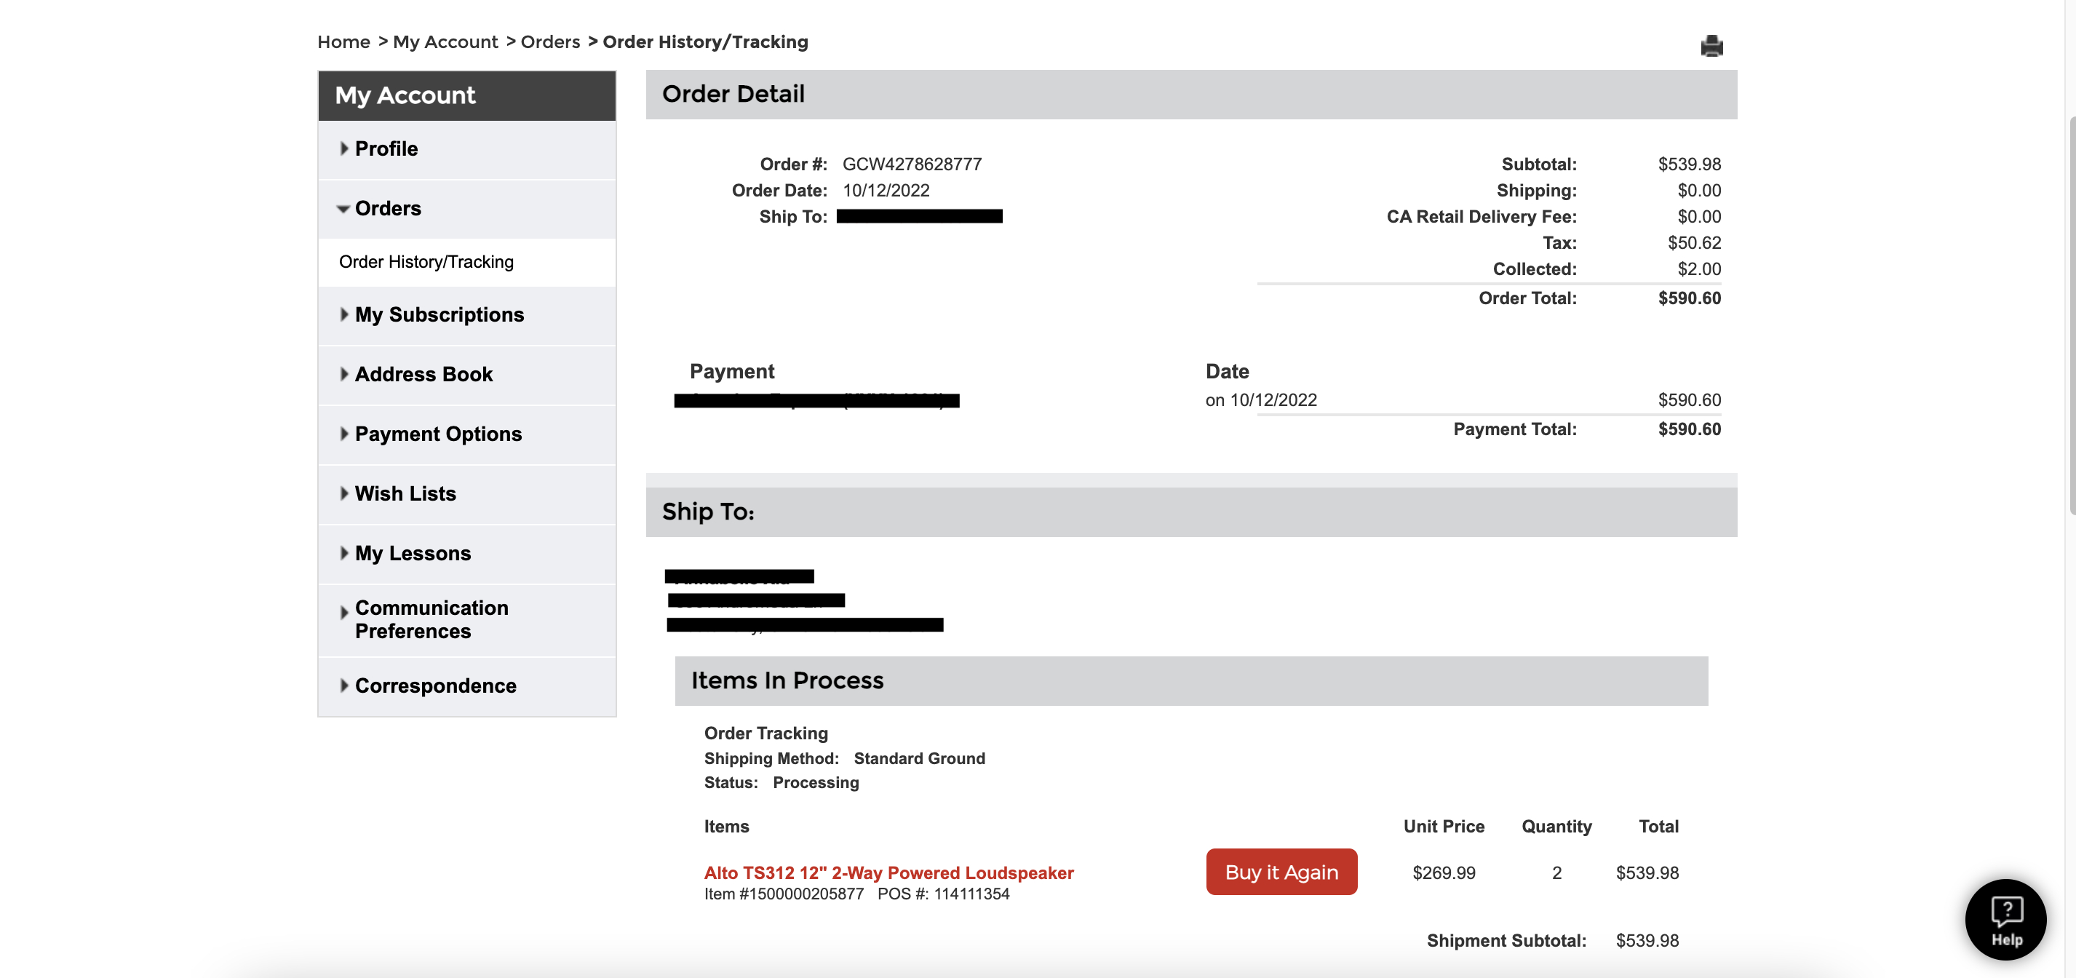This screenshot has height=978, width=2076.
Task: Open the Help chat widget
Action: pyautogui.click(x=2006, y=918)
